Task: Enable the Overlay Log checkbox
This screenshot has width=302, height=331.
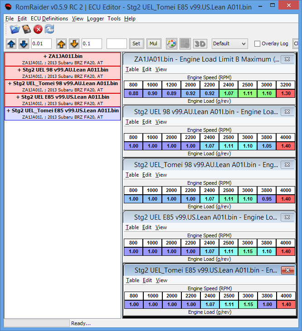Action: click(x=258, y=44)
